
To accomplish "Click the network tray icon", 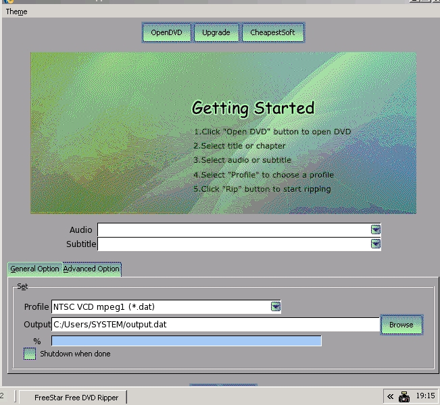I will [404, 396].
